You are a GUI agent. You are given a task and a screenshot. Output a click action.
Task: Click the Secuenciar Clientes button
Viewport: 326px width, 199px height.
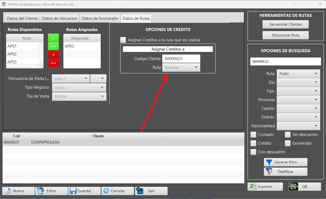[286, 24]
